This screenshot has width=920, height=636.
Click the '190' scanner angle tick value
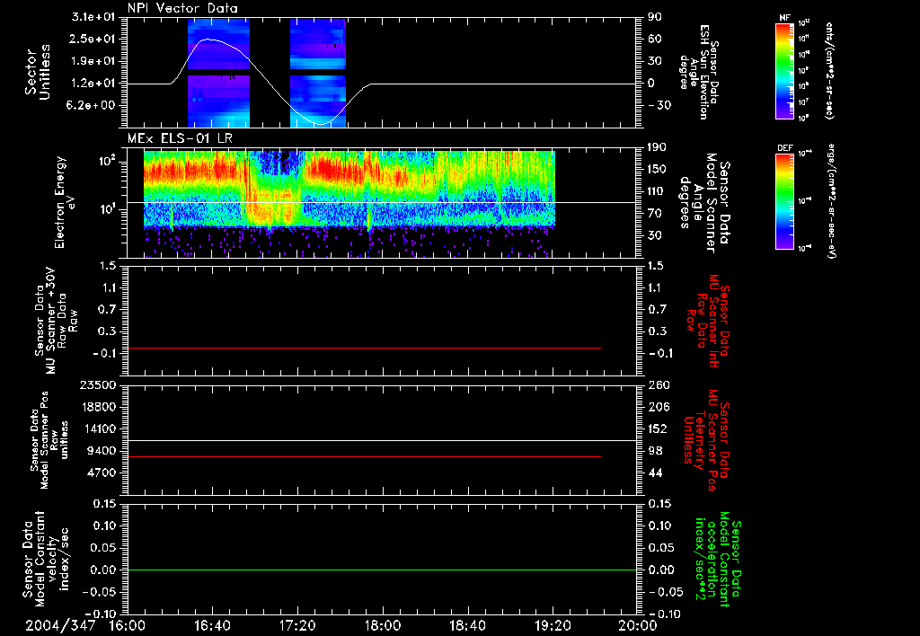(658, 147)
